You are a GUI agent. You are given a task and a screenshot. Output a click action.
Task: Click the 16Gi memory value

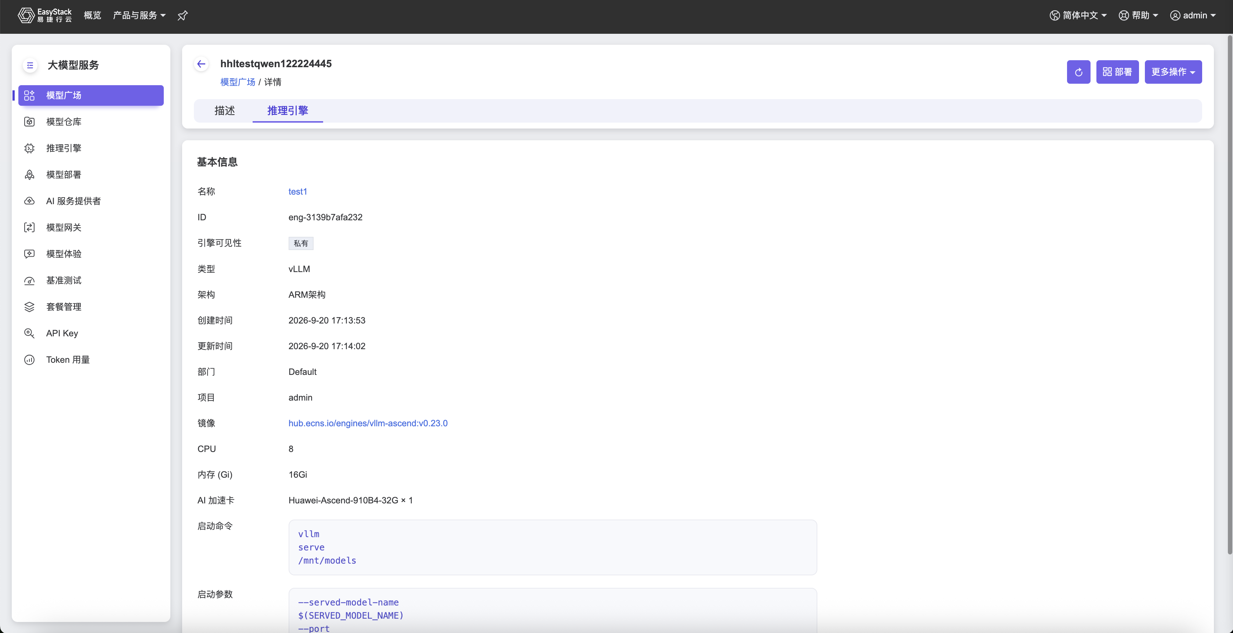tap(298, 475)
